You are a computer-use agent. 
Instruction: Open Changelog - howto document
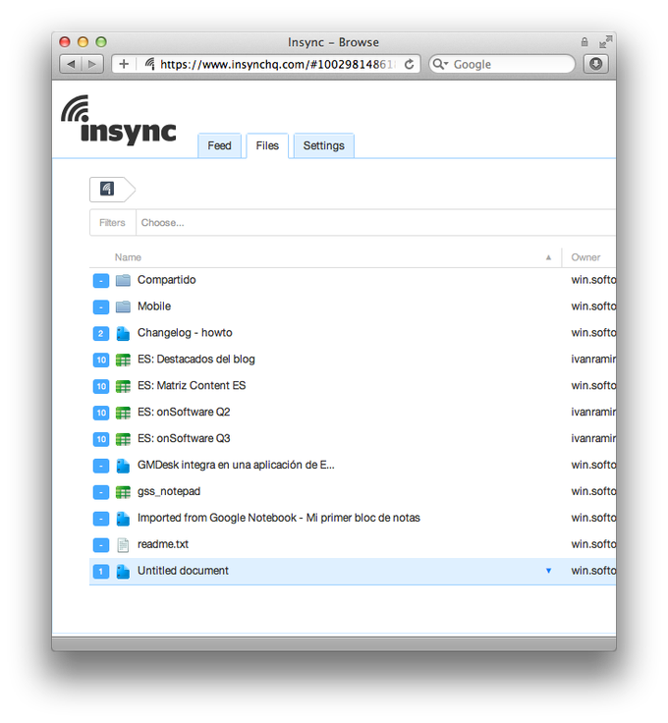tap(185, 333)
